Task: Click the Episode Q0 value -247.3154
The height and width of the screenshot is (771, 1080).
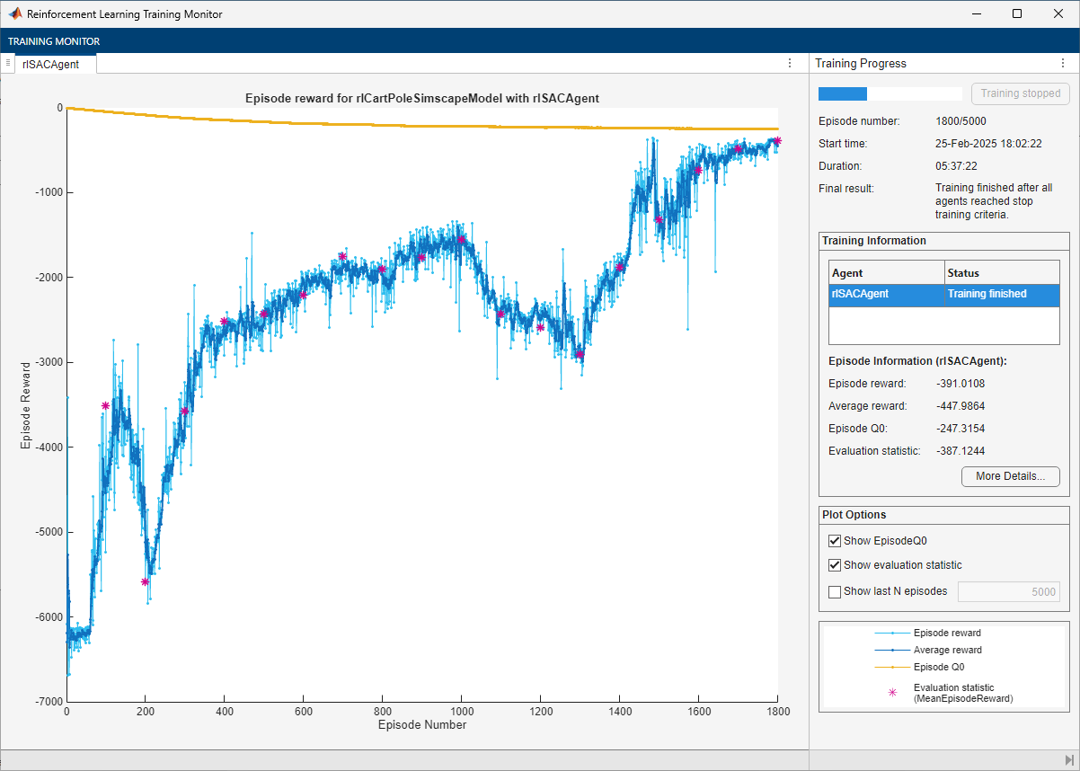Action: click(960, 429)
